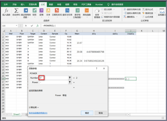Screen dimensions: 167x121
Task: Select column H header
Action: (x=94, y=31)
